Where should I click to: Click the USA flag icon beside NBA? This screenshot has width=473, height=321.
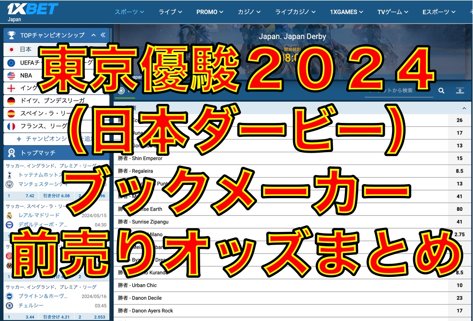(x=11, y=75)
